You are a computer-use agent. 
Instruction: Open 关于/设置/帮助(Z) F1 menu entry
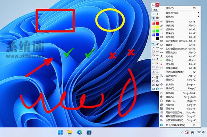pos(180,125)
